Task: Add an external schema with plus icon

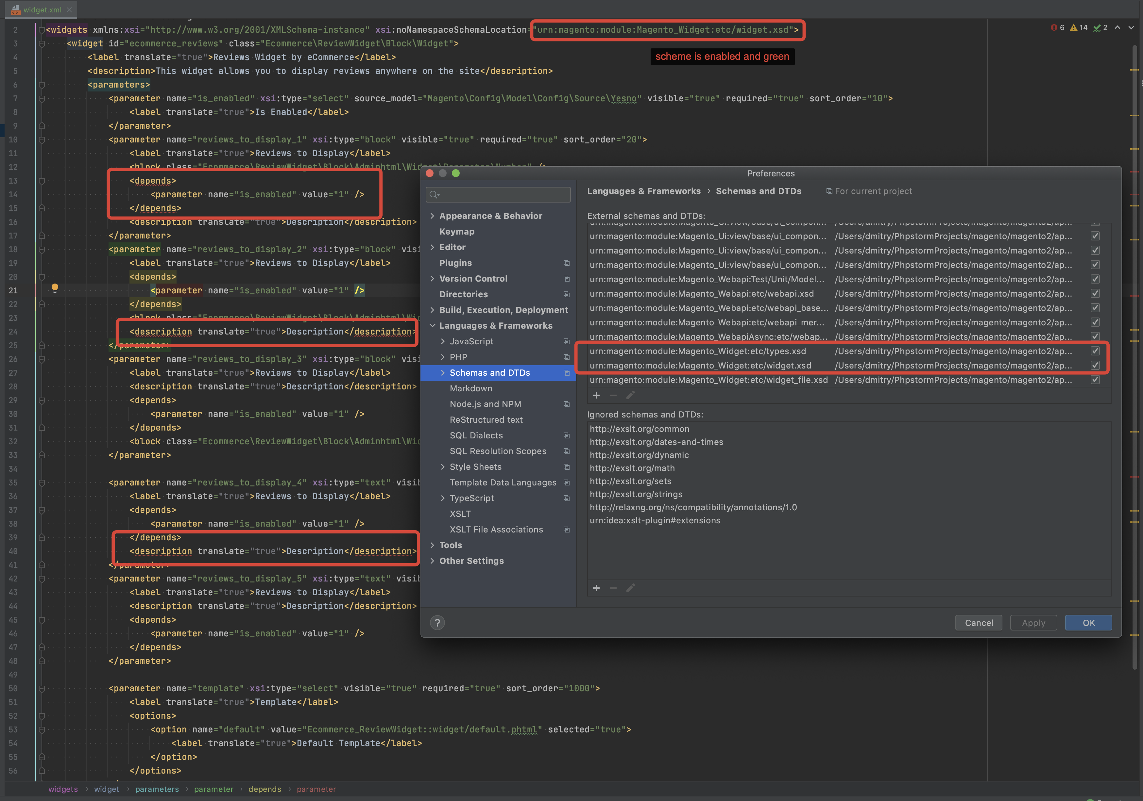Action: (596, 395)
